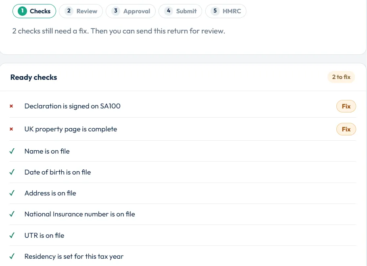Select 'Declaration is signed on SA100' text
Screen dimensions: 367x266
(72, 106)
